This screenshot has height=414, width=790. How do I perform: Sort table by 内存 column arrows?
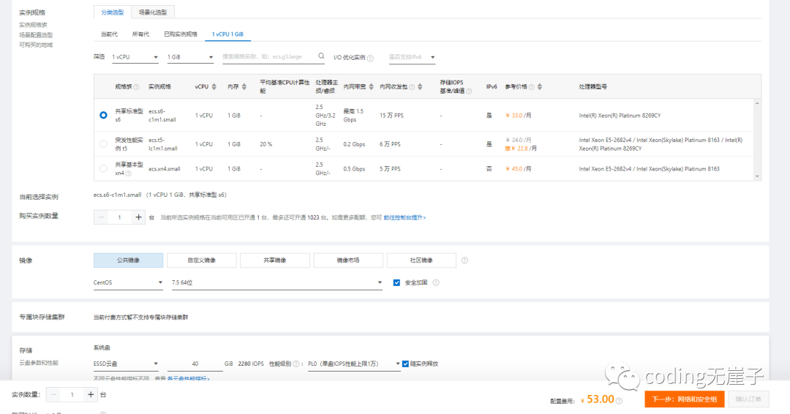pyautogui.click(x=244, y=86)
